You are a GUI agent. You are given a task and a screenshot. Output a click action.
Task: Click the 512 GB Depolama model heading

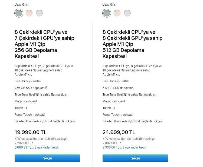132,44
